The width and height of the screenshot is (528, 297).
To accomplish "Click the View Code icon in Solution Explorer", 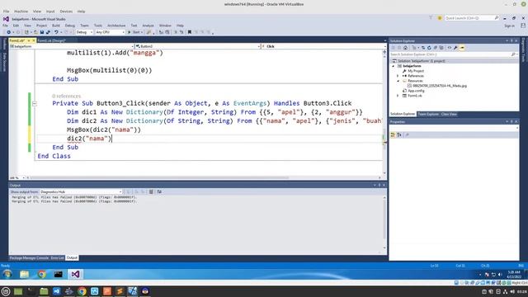I will (x=449, y=48).
